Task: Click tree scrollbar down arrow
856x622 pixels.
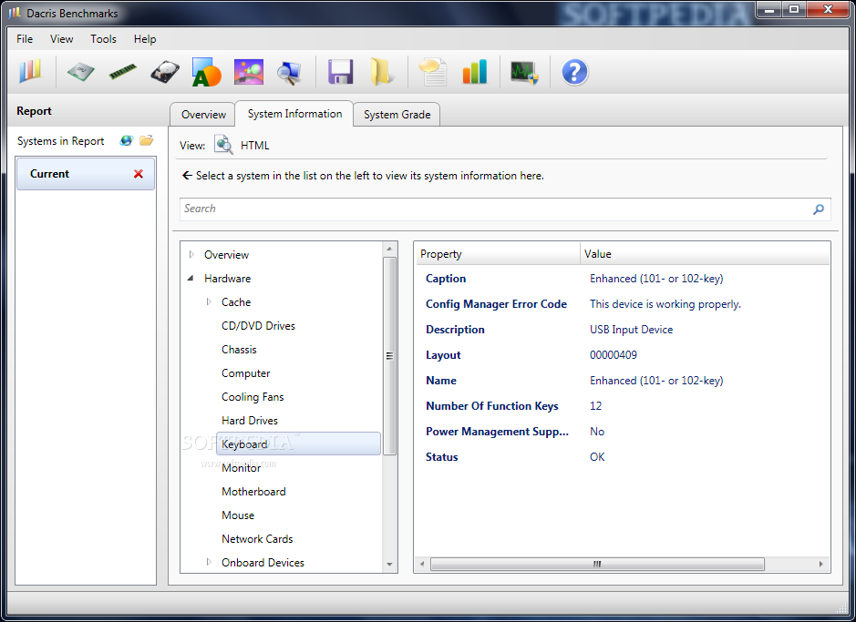Action: pyautogui.click(x=389, y=565)
